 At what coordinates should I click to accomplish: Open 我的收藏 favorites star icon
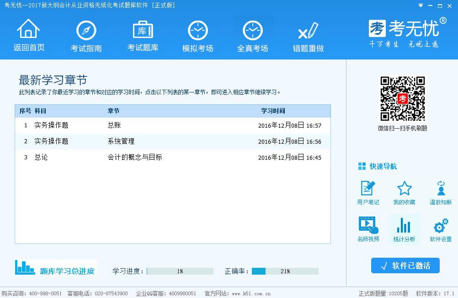404,189
